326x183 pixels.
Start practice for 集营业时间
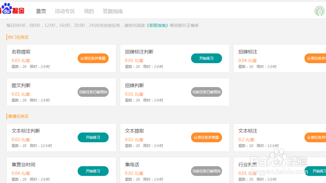tap(93, 171)
